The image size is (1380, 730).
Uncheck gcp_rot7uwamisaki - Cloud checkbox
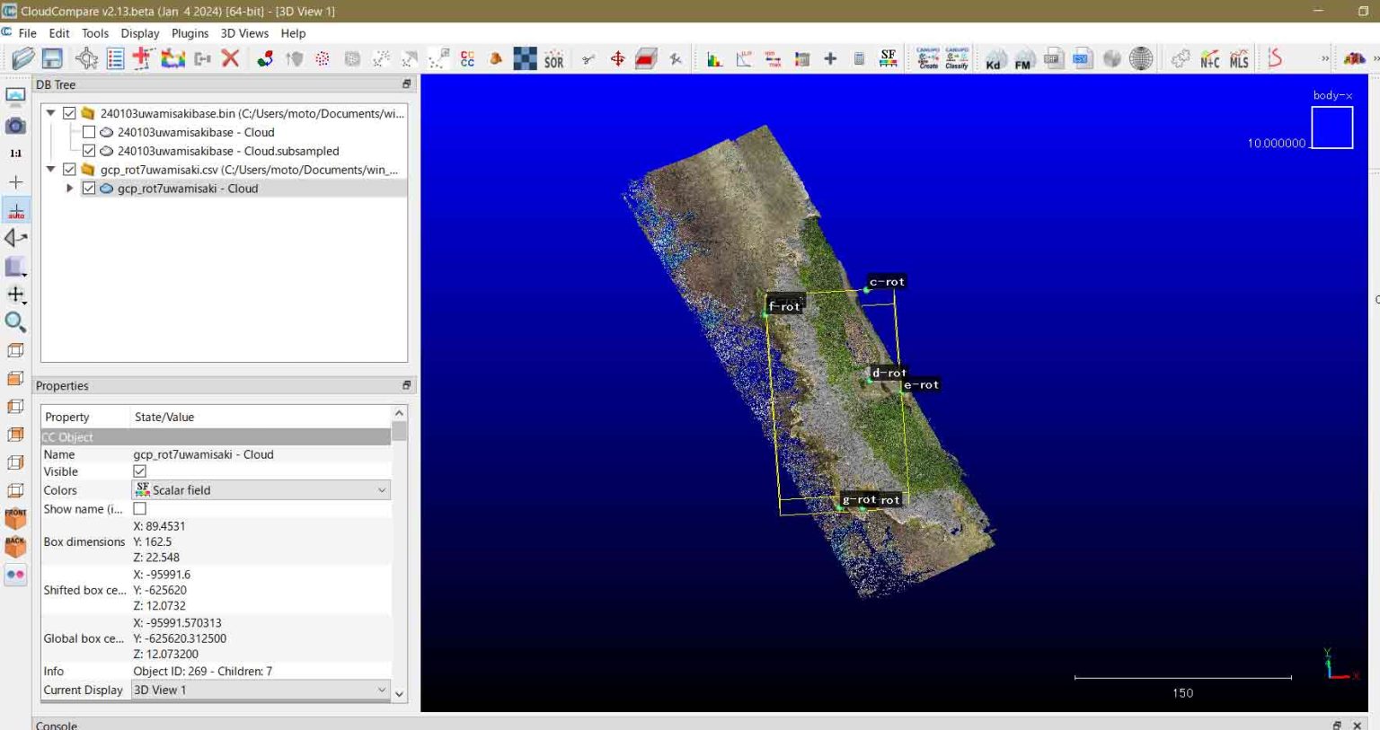pos(88,189)
